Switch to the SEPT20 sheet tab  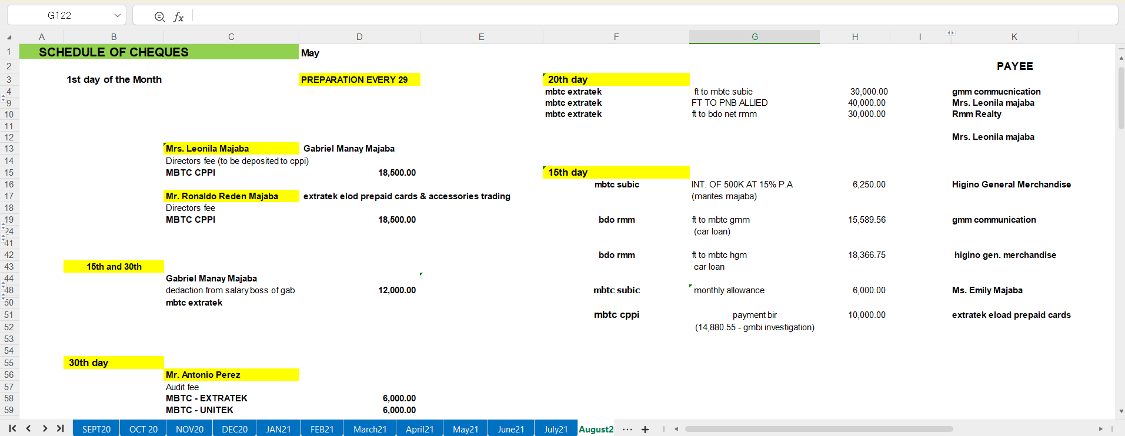point(96,429)
